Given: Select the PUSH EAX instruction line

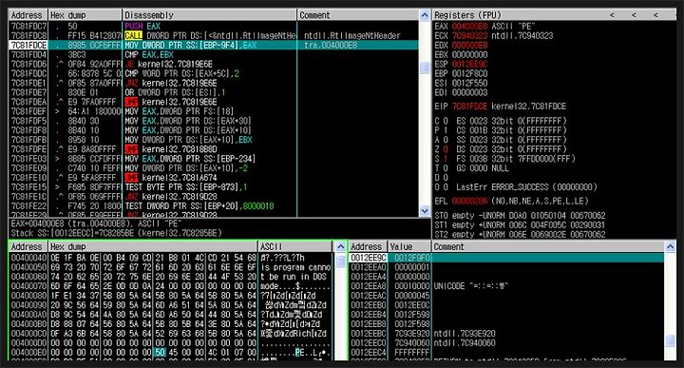Looking at the screenshot, I should click(142, 27).
